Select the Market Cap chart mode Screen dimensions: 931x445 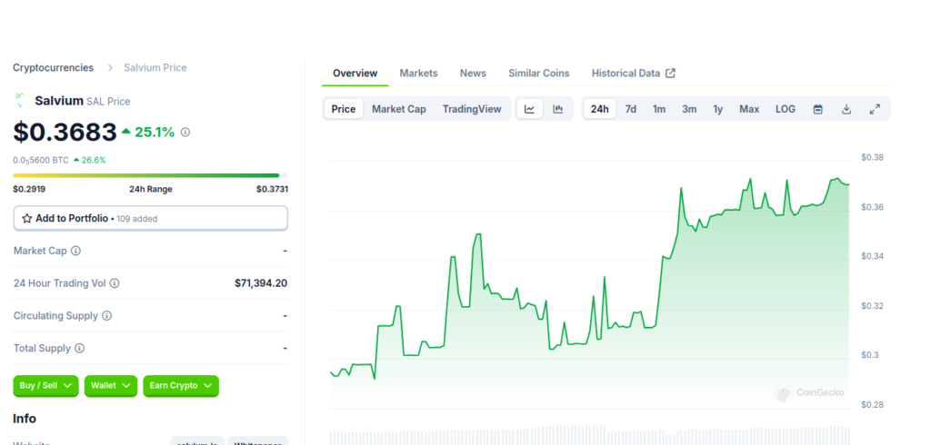(399, 109)
